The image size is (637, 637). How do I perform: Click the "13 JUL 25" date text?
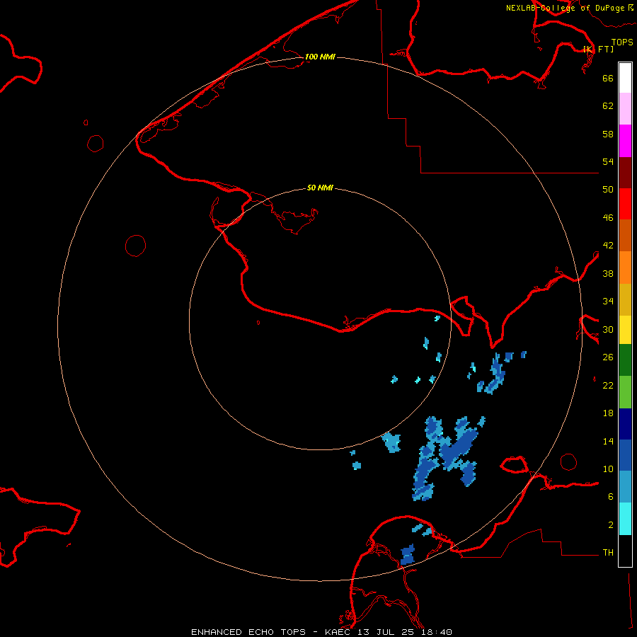pos(388,632)
